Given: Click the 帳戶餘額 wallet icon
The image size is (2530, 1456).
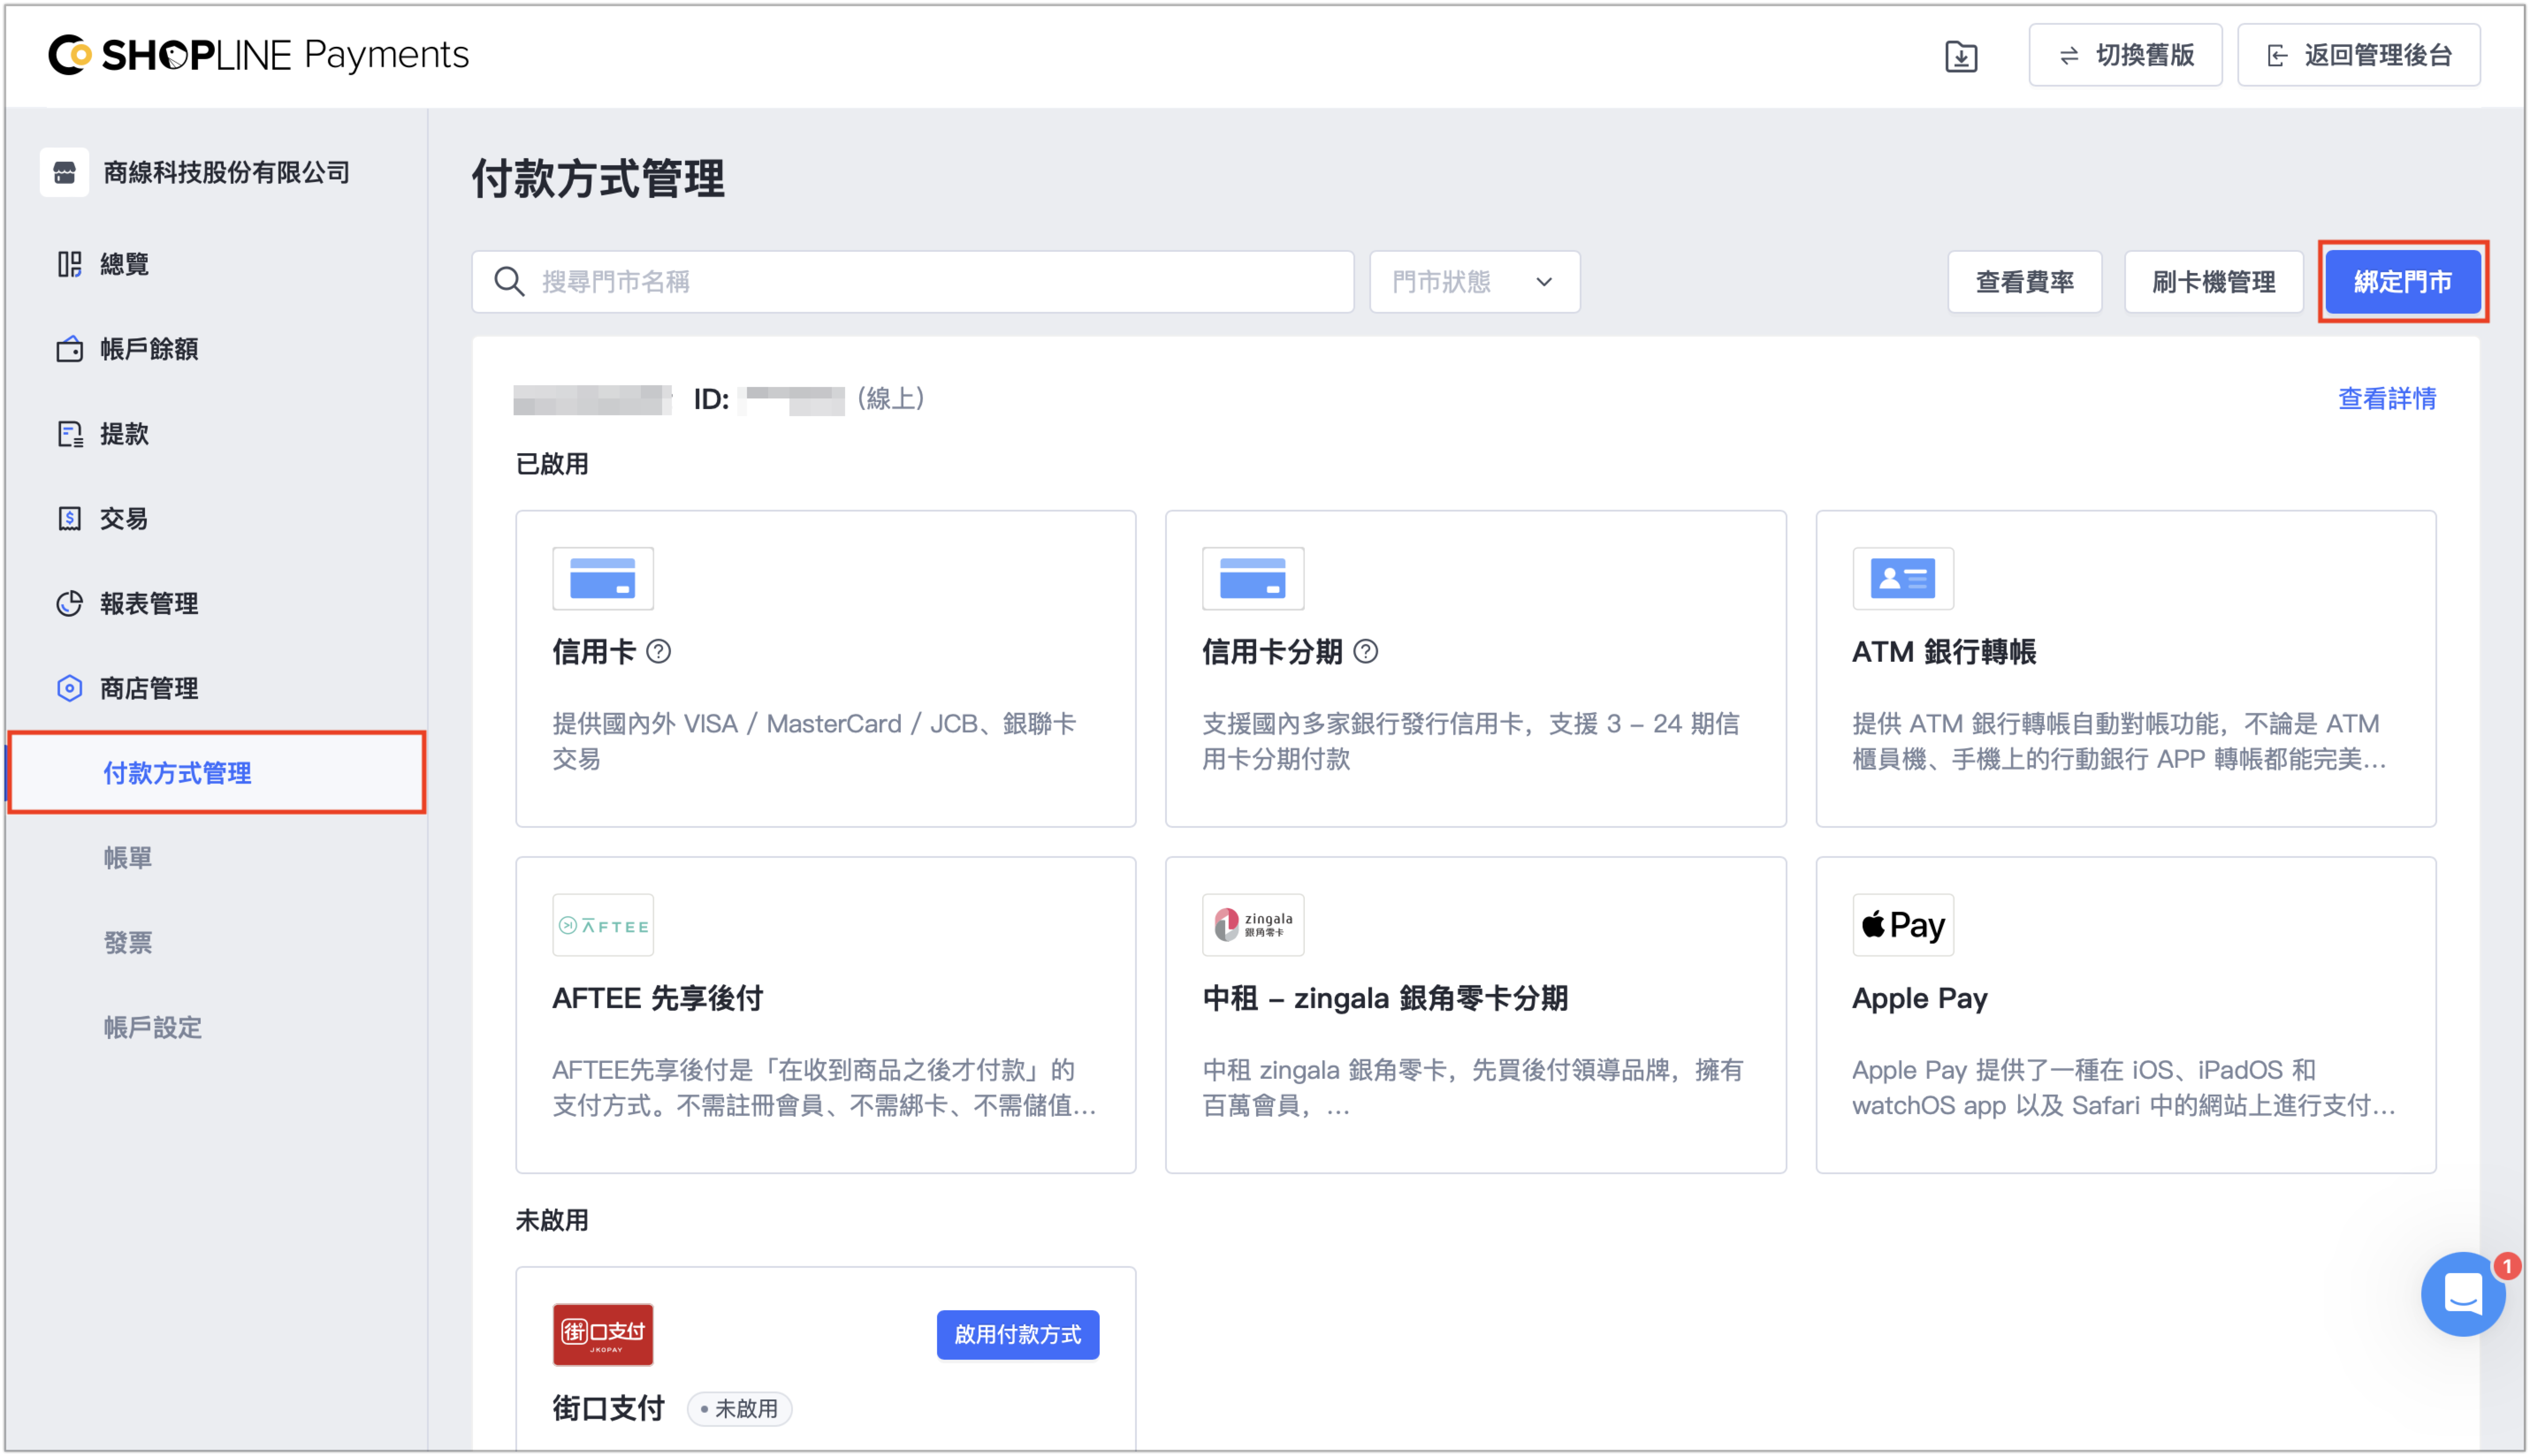Looking at the screenshot, I should coord(69,349).
